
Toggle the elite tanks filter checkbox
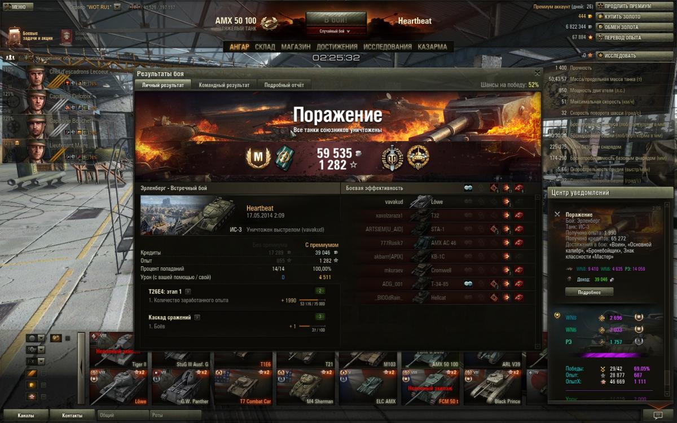pyautogui.click(x=43, y=373)
